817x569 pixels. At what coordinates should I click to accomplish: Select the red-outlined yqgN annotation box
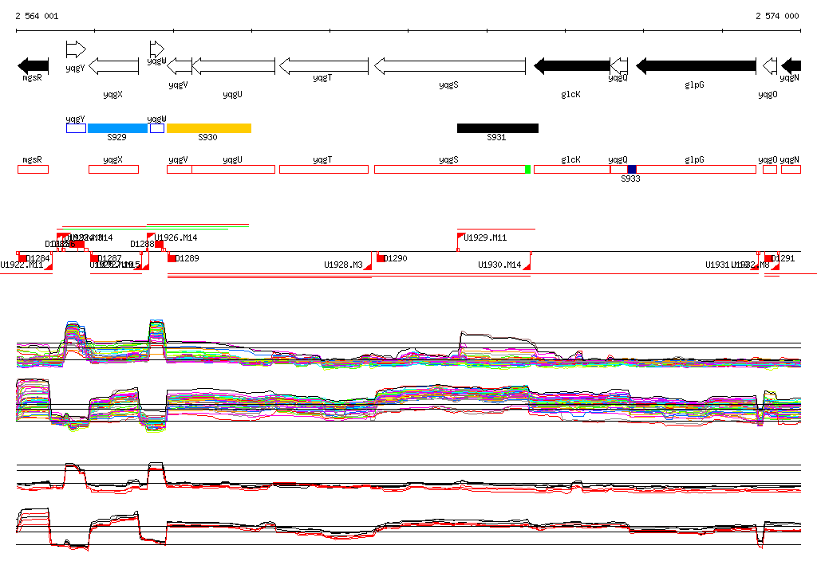coord(791,169)
